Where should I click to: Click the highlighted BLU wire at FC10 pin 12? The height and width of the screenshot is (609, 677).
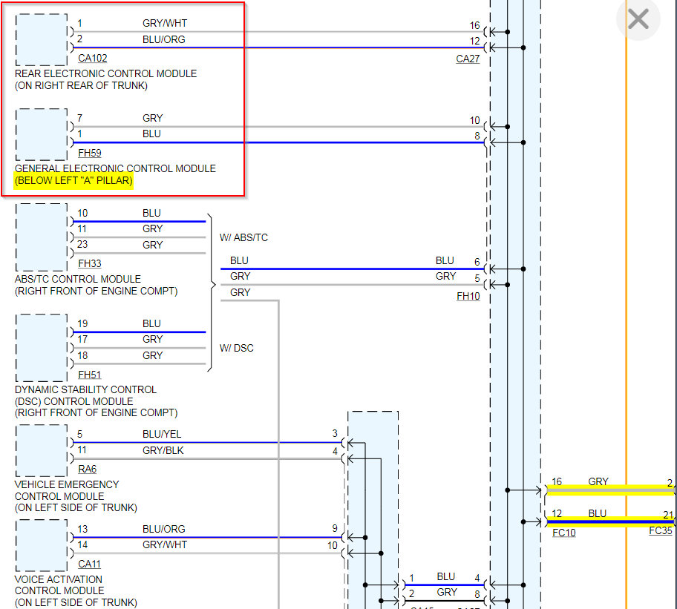(x=609, y=522)
